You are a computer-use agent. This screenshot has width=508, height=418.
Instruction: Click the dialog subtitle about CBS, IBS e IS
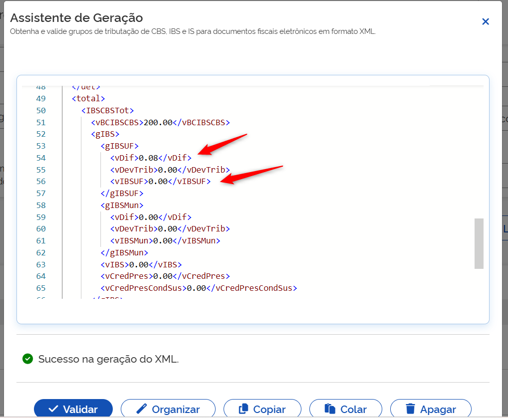pos(193,31)
